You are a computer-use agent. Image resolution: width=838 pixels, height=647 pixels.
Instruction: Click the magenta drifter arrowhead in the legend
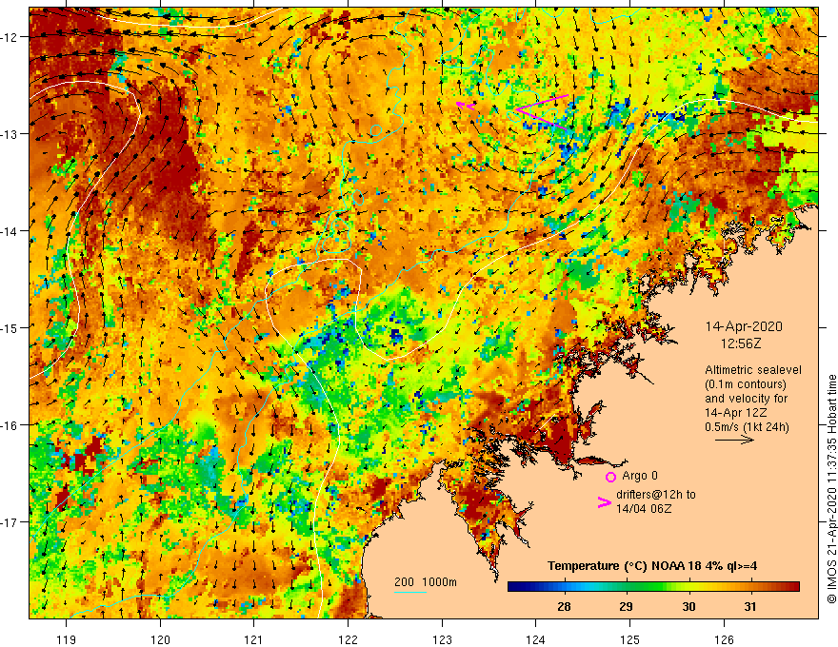coord(605,502)
